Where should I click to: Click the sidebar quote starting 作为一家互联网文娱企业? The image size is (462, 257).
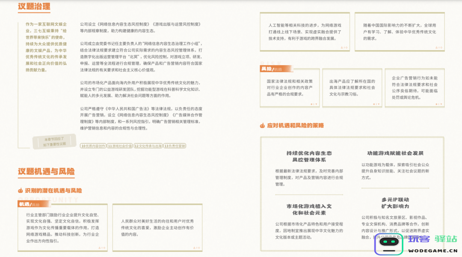[x=46, y=47]
